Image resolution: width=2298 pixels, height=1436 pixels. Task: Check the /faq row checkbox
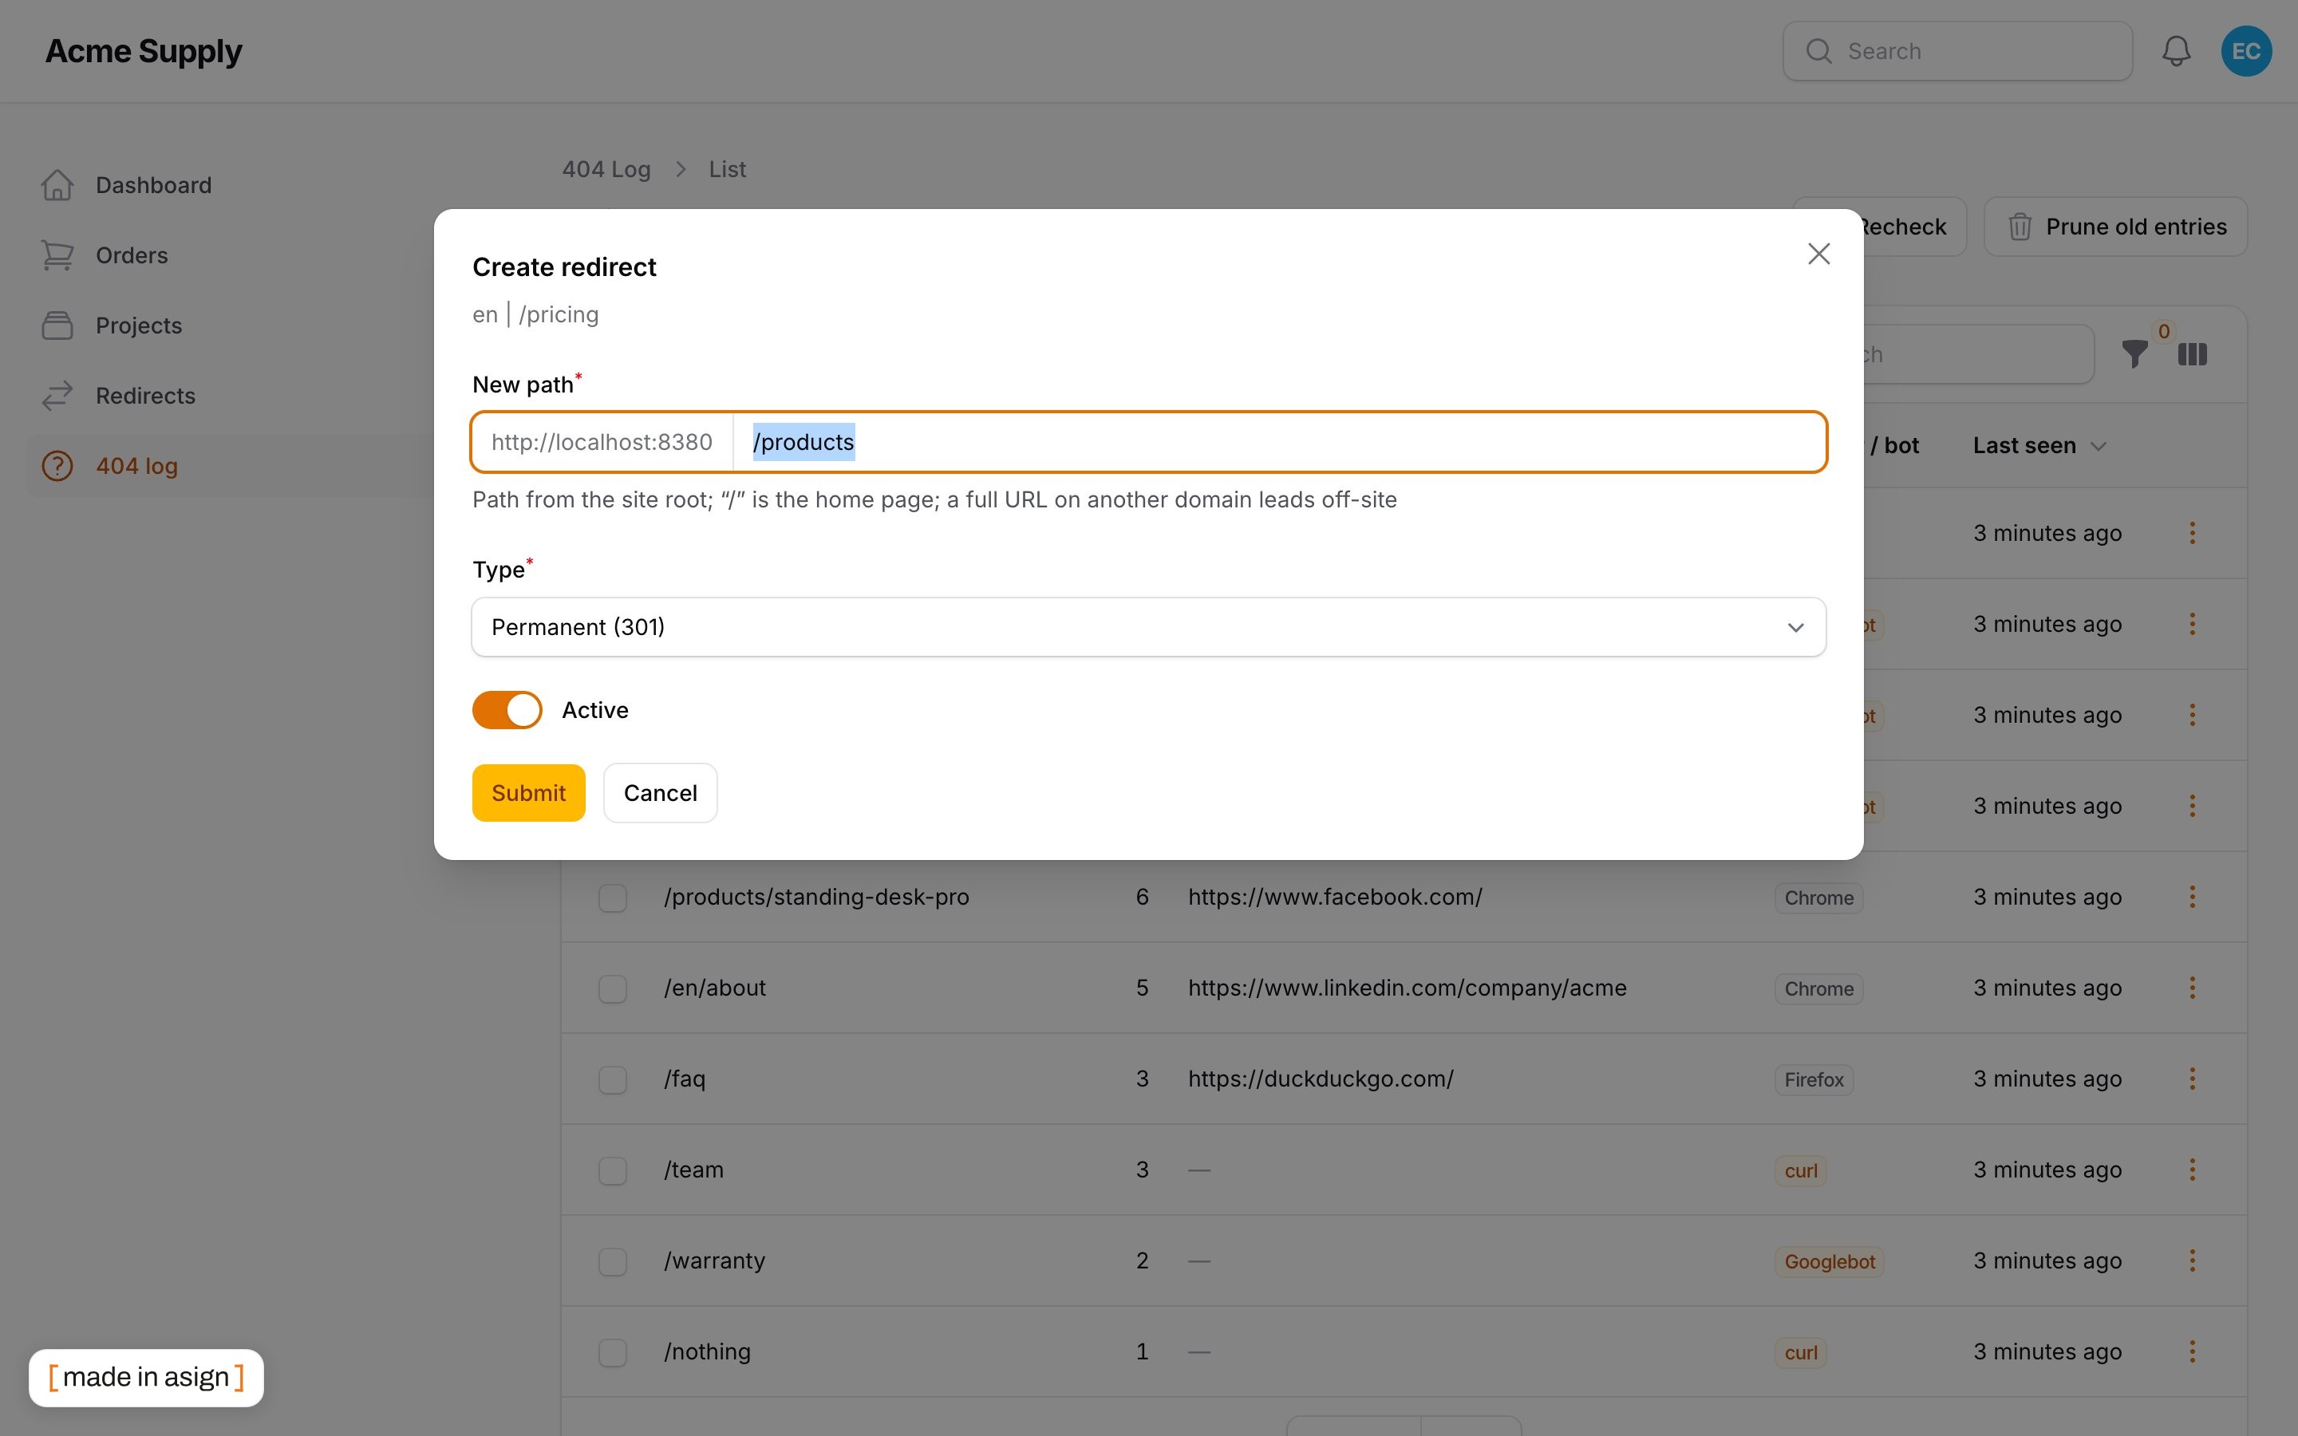pos(613,1080)
